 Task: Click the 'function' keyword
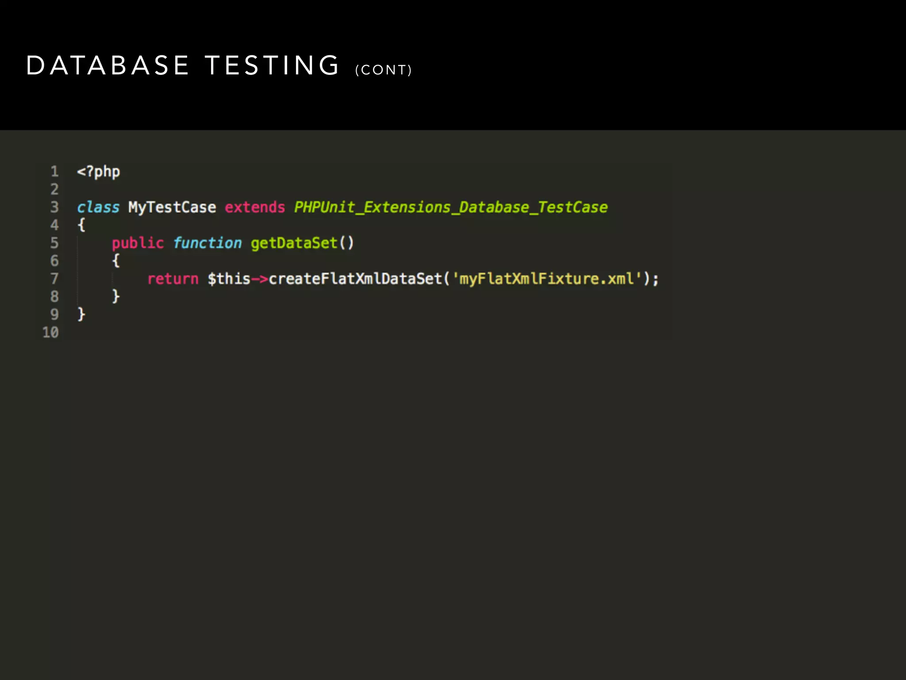(207, 243)
